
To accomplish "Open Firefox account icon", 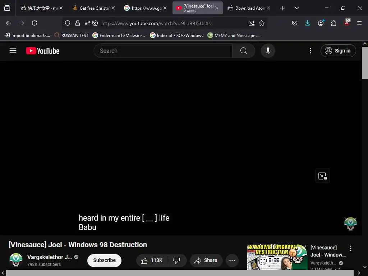I will pyautogui.click(x=321, y=23).
